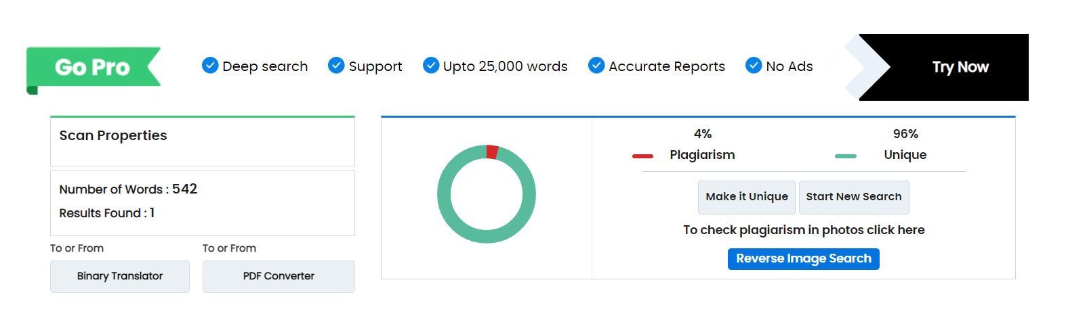Click the Number of Words count

184,189
